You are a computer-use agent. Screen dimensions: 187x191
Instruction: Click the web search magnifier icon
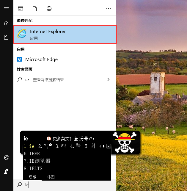click(x=19, y=79)
